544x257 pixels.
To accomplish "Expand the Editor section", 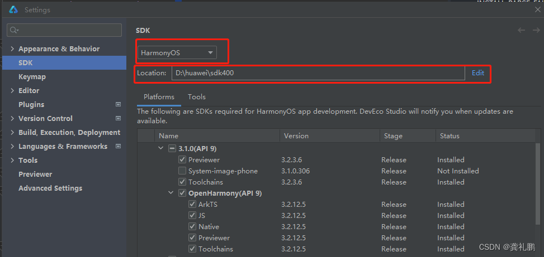I will (x=12, y=91).
